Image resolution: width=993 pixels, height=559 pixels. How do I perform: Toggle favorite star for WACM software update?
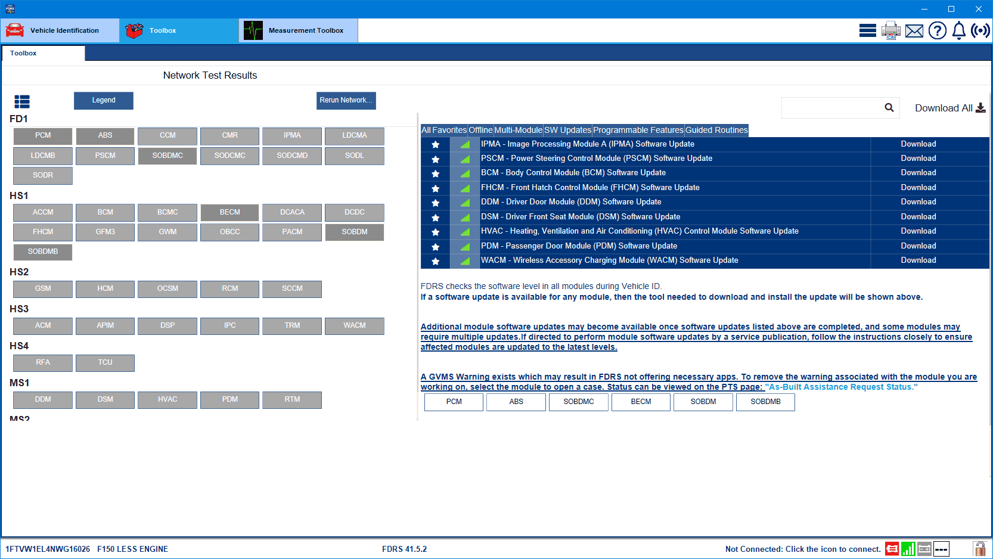pos(435,261)
